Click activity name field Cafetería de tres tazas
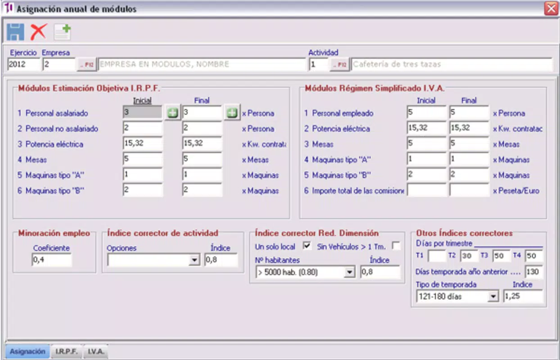The height and width of the screenshot is (360, 560). tap(452, 65)
